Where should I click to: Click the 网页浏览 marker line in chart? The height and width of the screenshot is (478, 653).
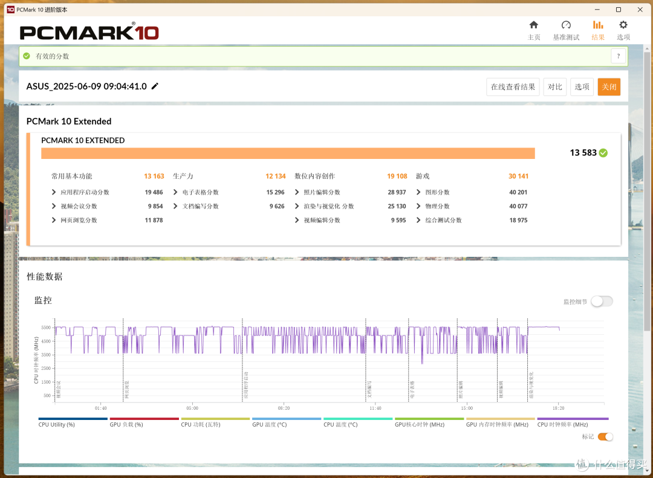pos(123,361)
